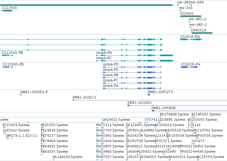Click the EK179808.5prime feature
The width and height of the screenshot is (227, 161).
[161, 117]
